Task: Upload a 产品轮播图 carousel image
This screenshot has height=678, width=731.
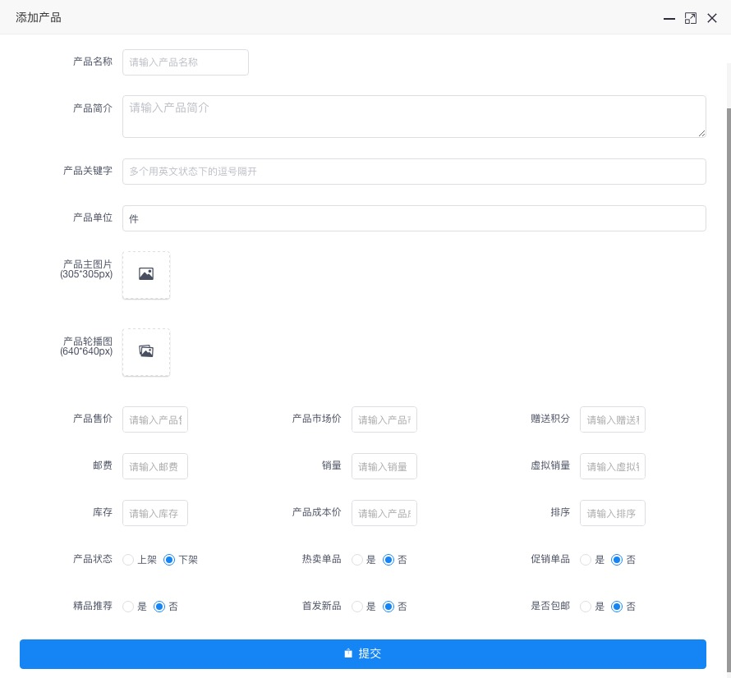Action: tap(146, 351)
